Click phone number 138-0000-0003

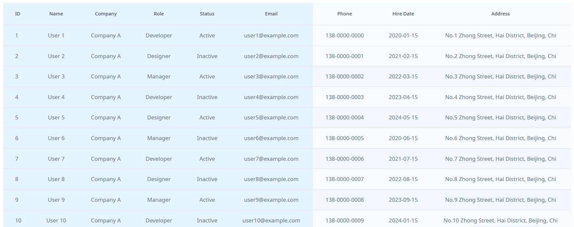(345, 97)
